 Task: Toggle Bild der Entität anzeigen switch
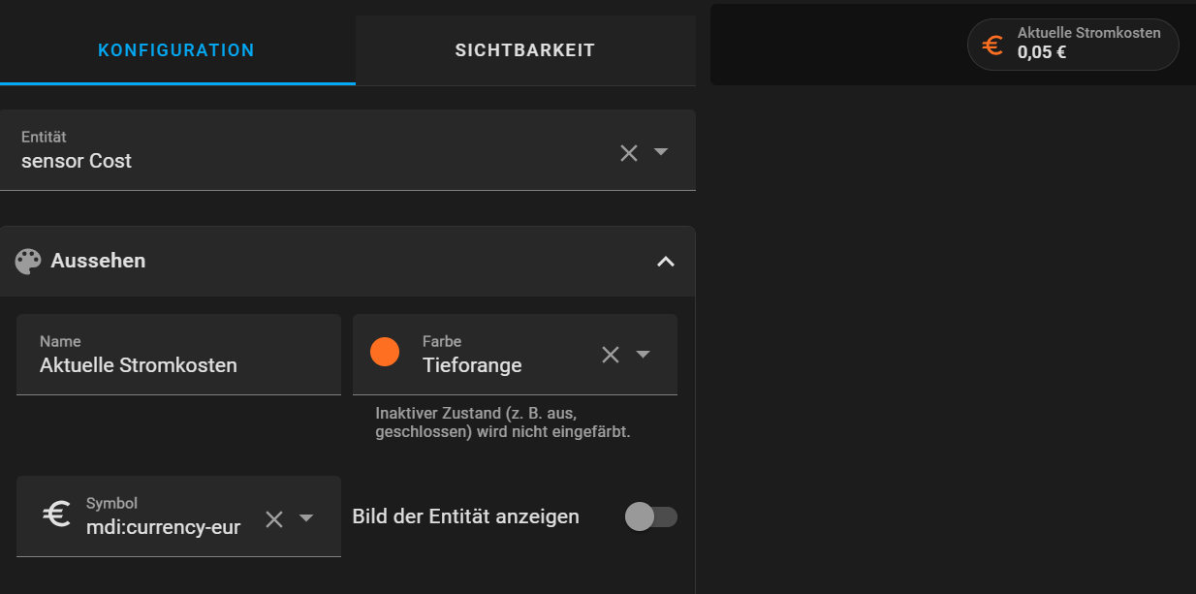pyautogui.click(x=650, y=516)
